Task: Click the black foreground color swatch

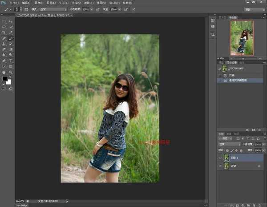Action: [x=5, y=79]
